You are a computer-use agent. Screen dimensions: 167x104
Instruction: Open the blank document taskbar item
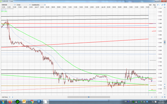pyautogui.click(x=46, y=102)
